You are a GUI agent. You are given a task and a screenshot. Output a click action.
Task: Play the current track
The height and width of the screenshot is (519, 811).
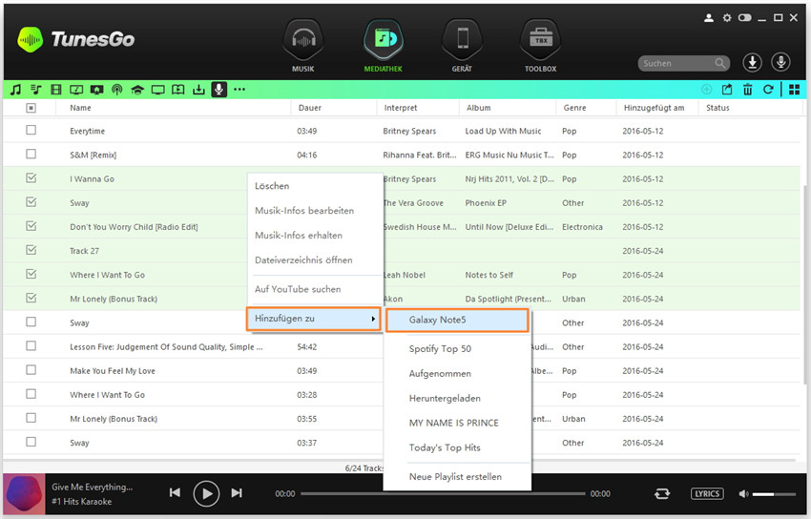(x=206, y=493)
